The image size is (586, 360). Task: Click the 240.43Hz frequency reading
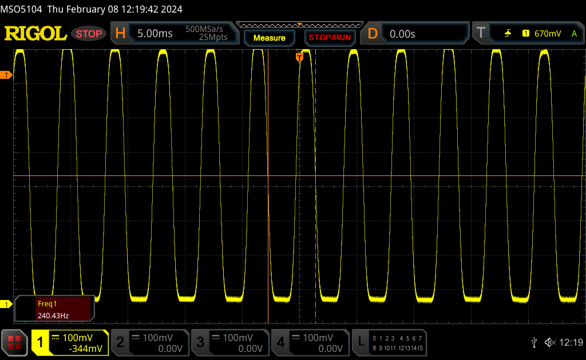click(x=53, y=315)
